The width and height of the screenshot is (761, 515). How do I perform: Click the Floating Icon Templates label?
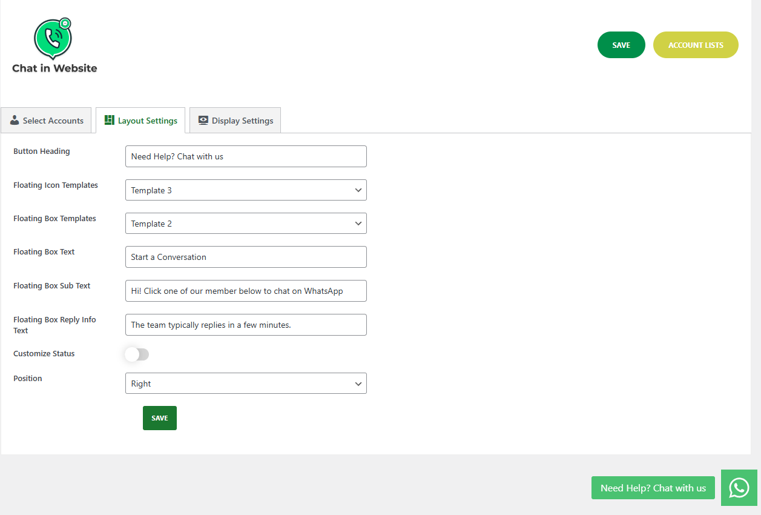click(56, 185)
